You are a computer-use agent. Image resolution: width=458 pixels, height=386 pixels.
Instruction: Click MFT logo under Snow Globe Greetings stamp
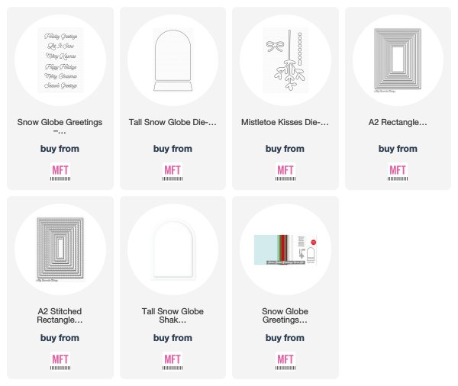pos(60,172)
